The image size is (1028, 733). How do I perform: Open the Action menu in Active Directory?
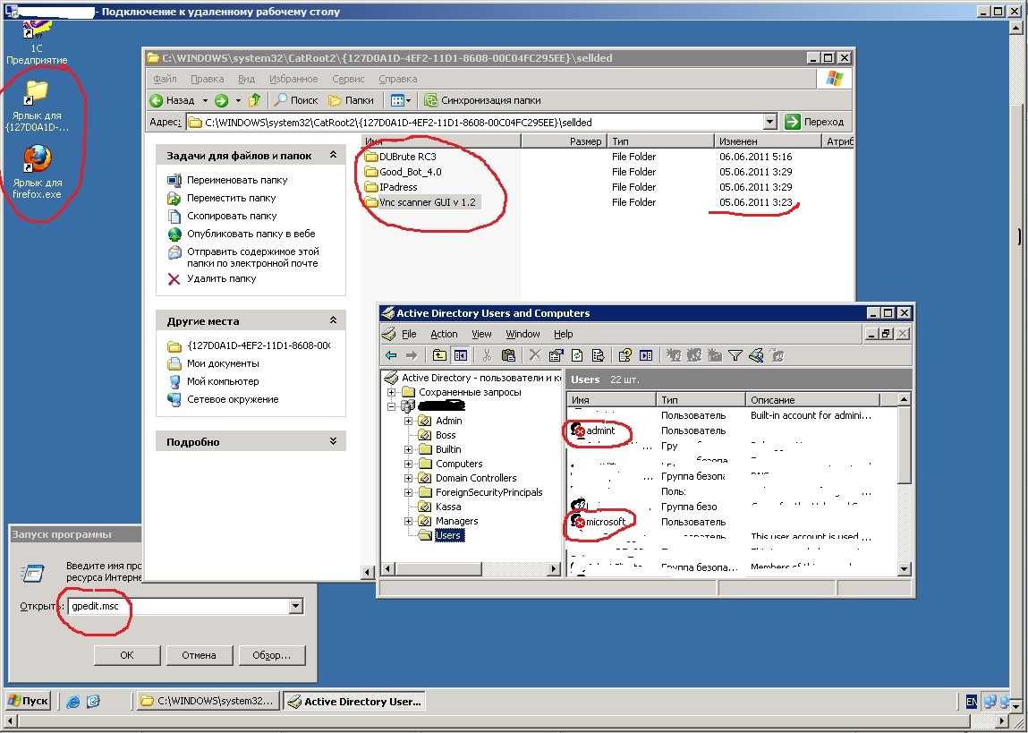444,334
